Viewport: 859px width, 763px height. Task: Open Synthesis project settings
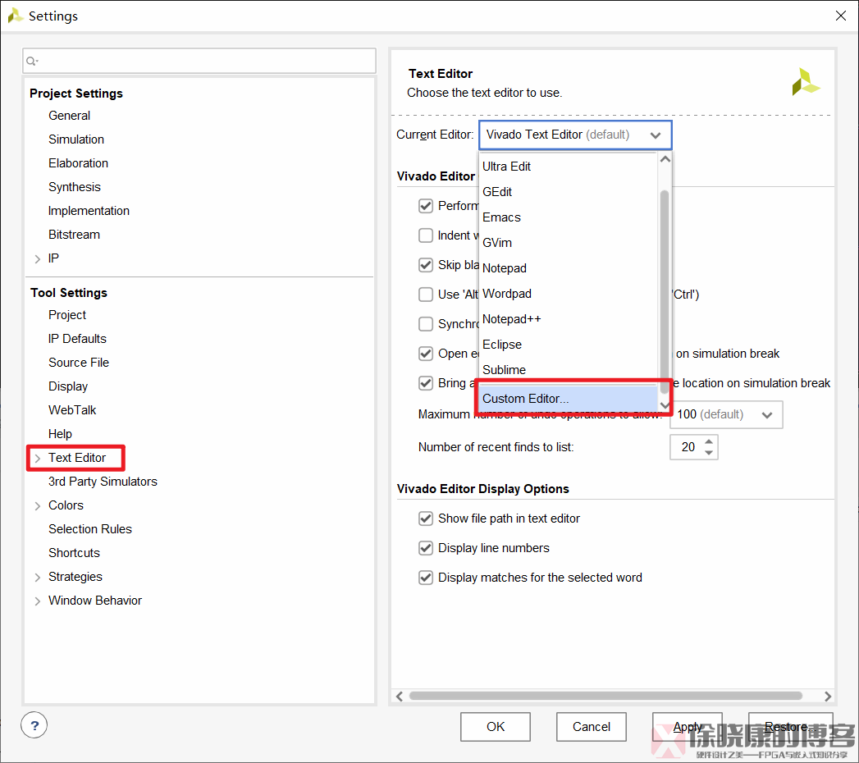pyautogui.click(x=75, y=187)
